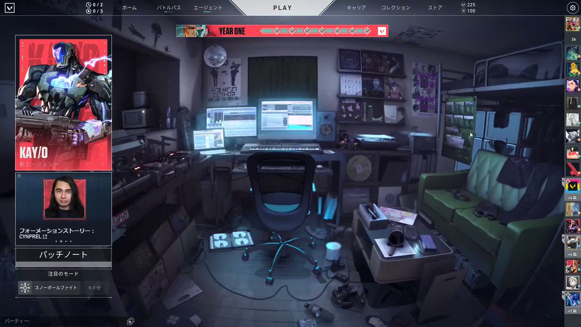Image resolution: width=581 pixels, height=327 pixels.
Task: Click the 新エージェント label
Action: pos(39,164)
